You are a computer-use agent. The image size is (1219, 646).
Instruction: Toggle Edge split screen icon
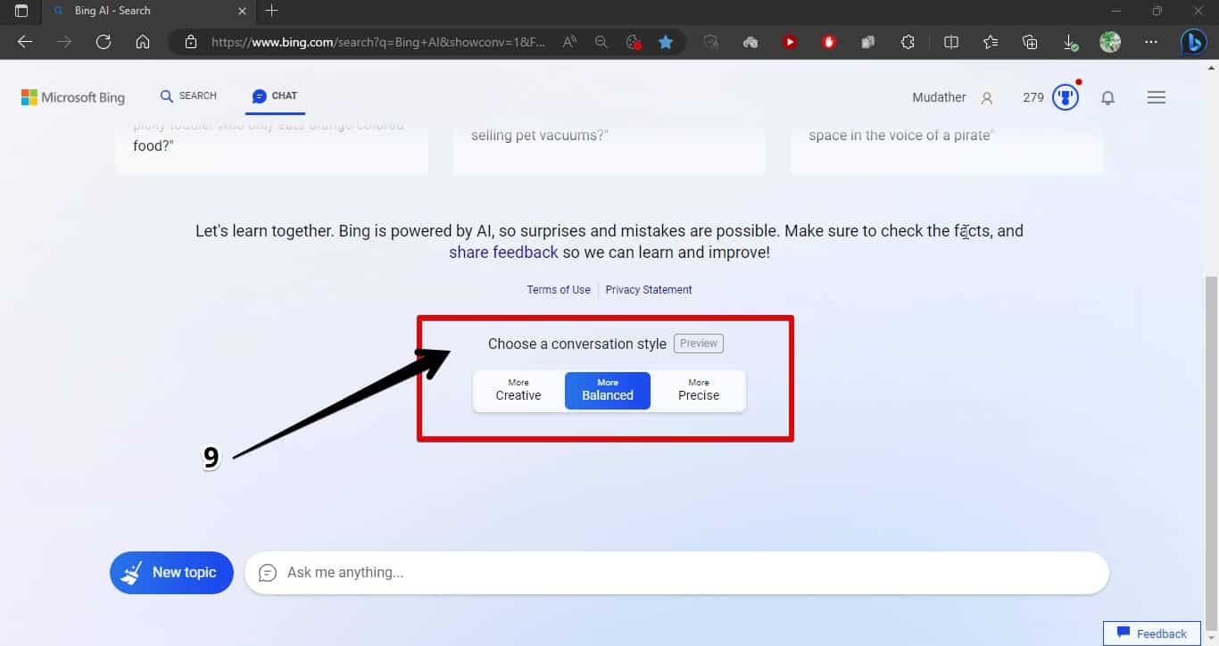point(951,42)
